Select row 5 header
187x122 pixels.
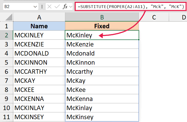[7, 62]
